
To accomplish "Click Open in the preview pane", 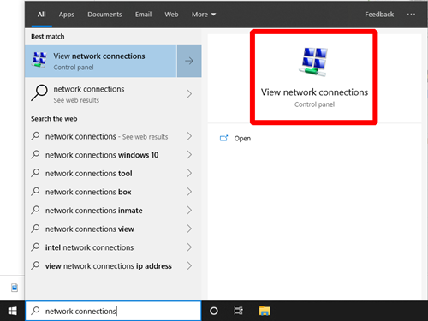I will click(x=242, y=139).
